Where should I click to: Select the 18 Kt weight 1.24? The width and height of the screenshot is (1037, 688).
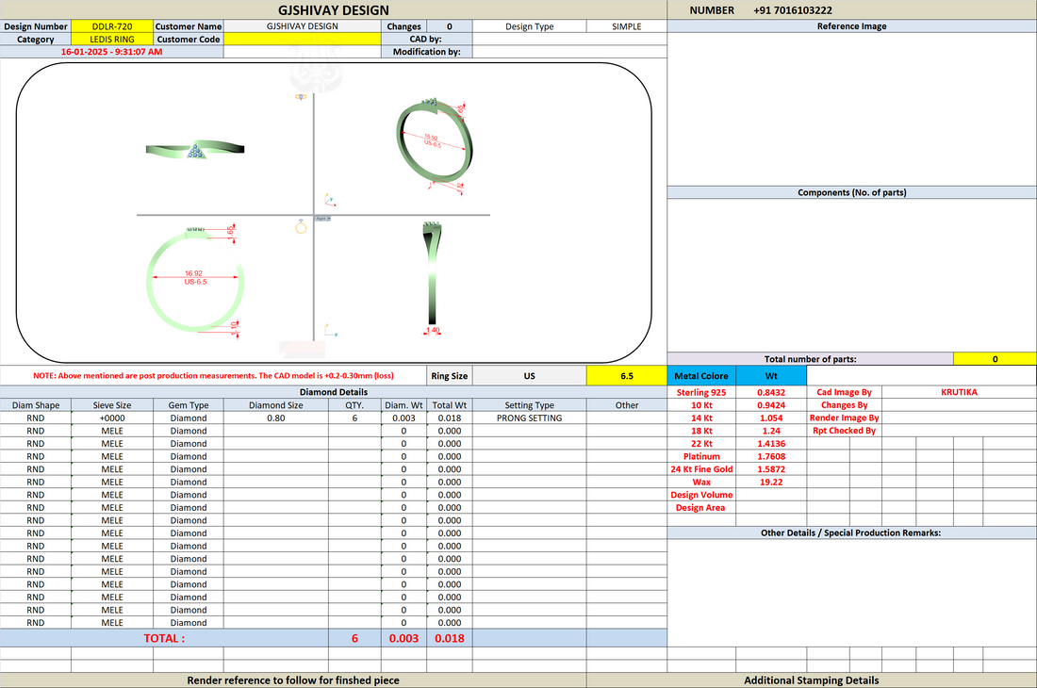pyautogui.click(x=771, y=431)
